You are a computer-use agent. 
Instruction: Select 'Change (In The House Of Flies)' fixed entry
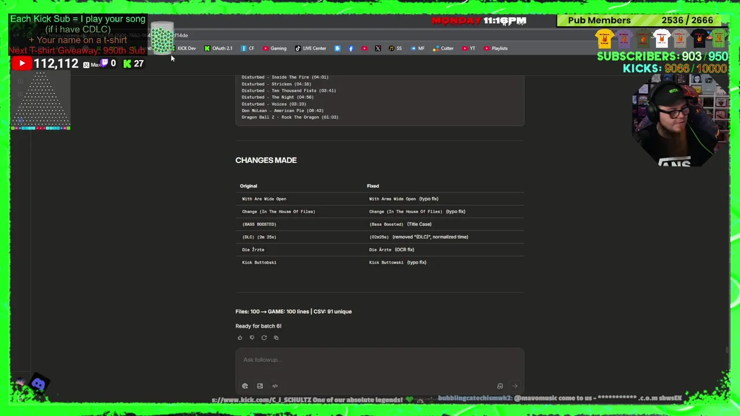406,211
